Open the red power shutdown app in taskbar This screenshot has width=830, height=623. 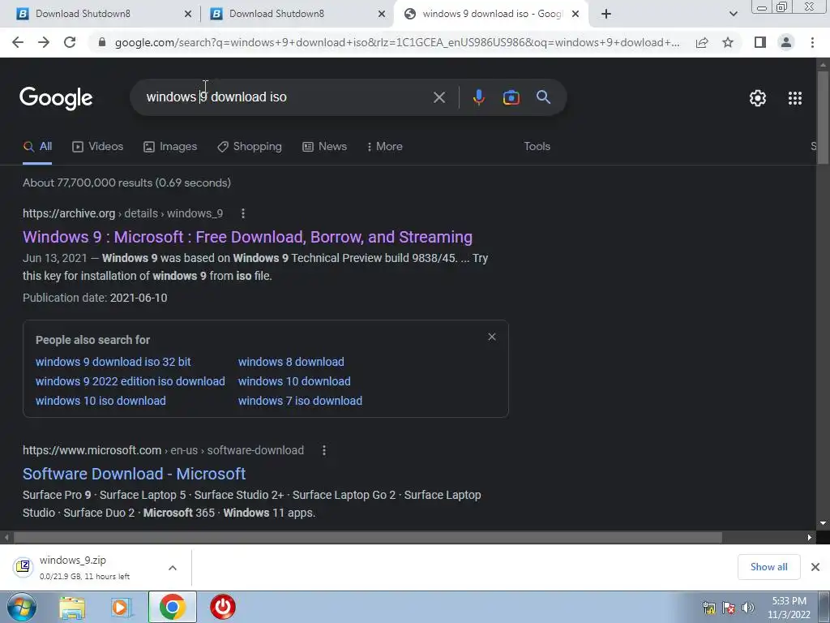tap(223, 607)
